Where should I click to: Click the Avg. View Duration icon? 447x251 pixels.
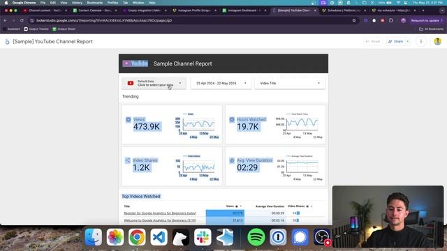[x=232, y=160]
